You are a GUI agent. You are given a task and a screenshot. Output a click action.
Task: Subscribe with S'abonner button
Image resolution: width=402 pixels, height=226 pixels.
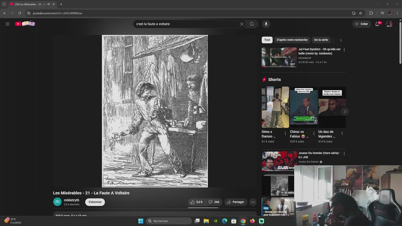95,202
